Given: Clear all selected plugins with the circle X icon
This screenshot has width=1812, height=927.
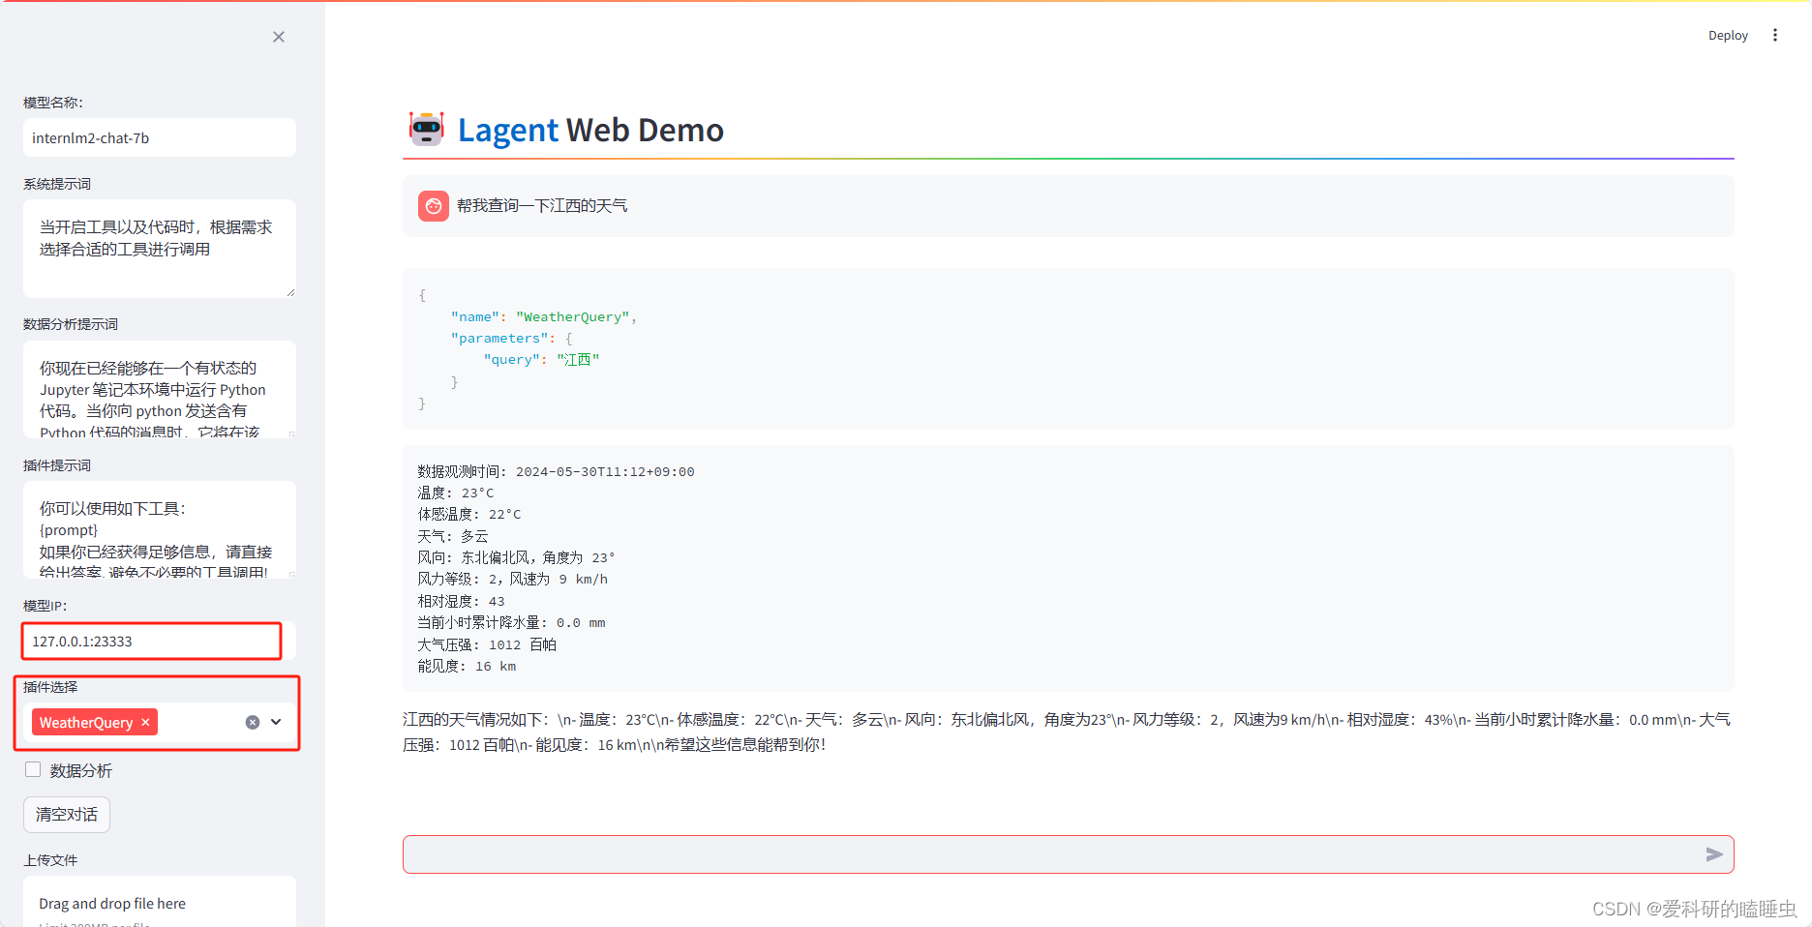Looking at the screenshot, I should click(253, 722).
